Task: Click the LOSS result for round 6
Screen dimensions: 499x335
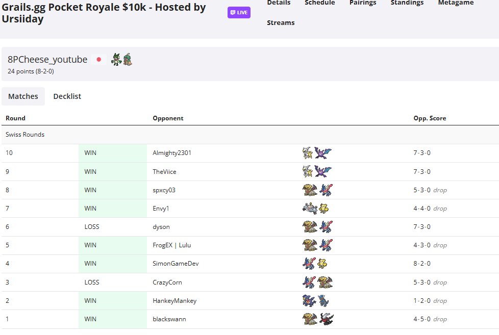Action: pos(92,227)
